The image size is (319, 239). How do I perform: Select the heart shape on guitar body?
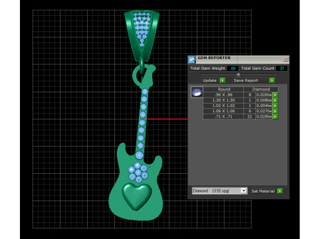point(137,197)
